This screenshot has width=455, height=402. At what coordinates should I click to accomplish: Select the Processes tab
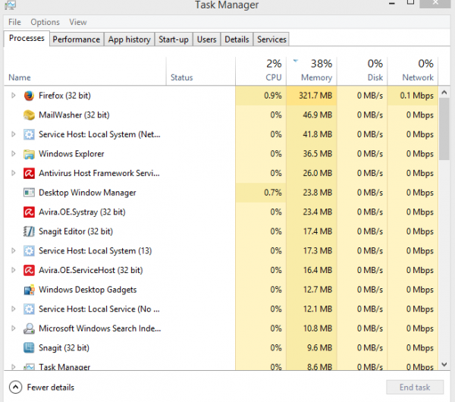tap(27, 39)
